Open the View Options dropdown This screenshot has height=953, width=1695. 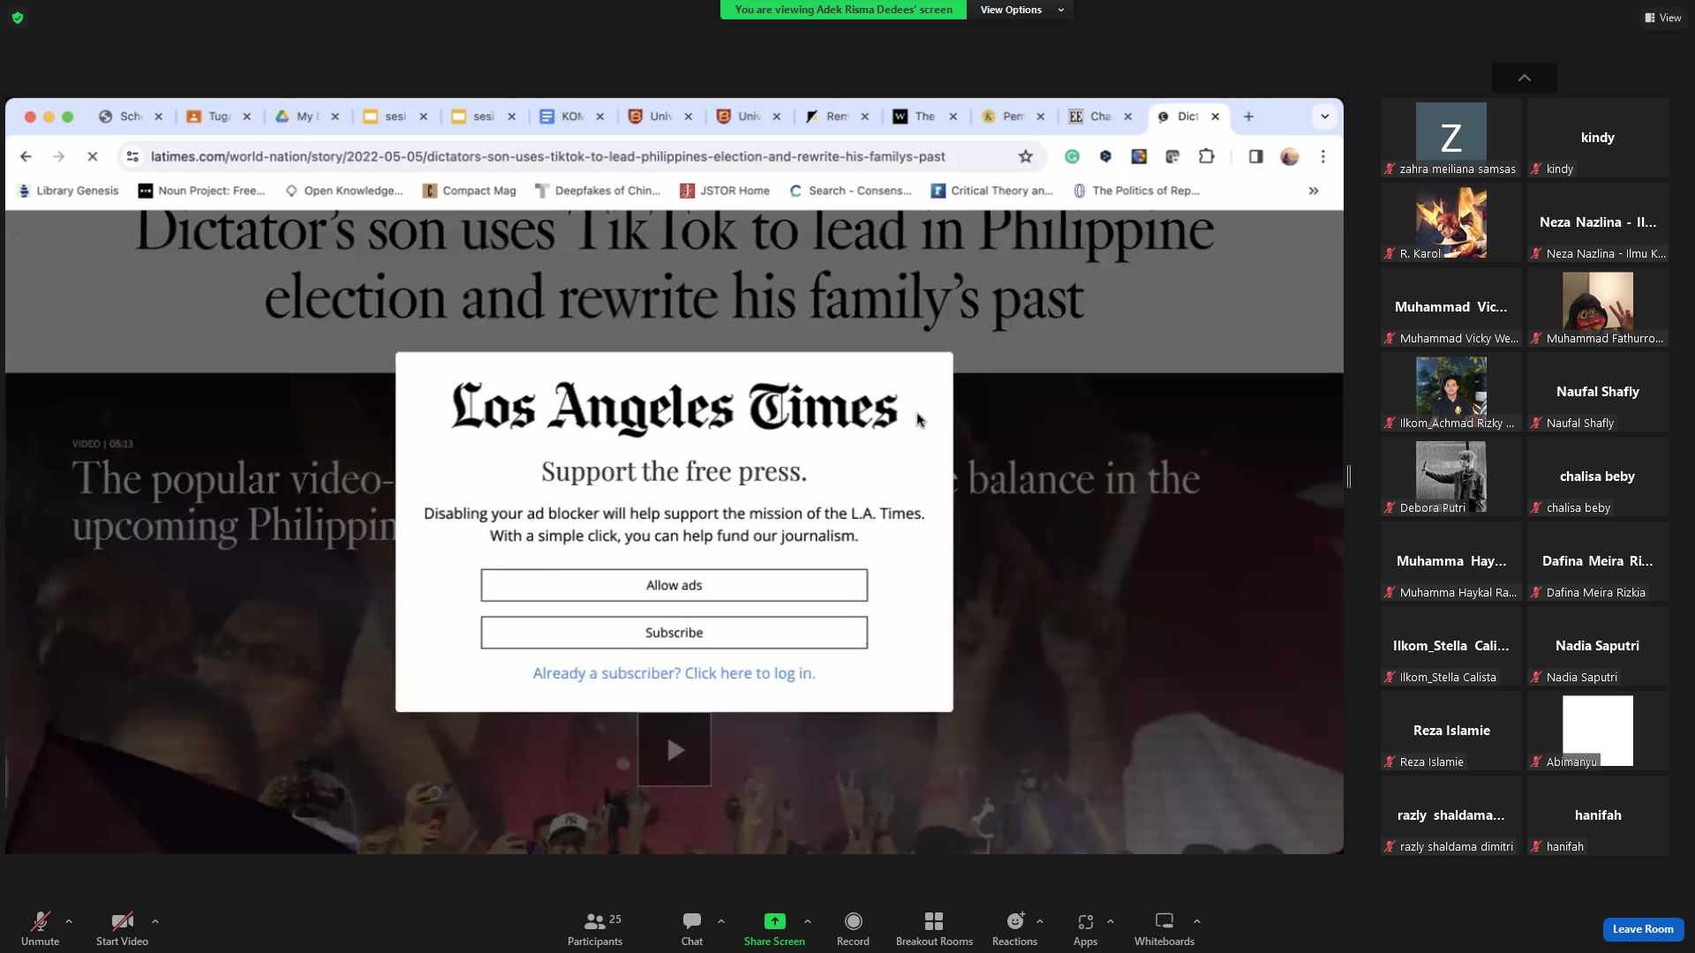(1021, 10)
